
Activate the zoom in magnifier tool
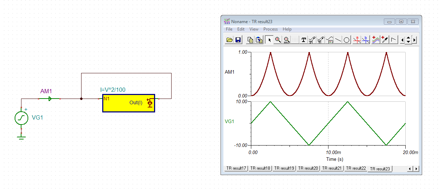(x=278, y=40)
